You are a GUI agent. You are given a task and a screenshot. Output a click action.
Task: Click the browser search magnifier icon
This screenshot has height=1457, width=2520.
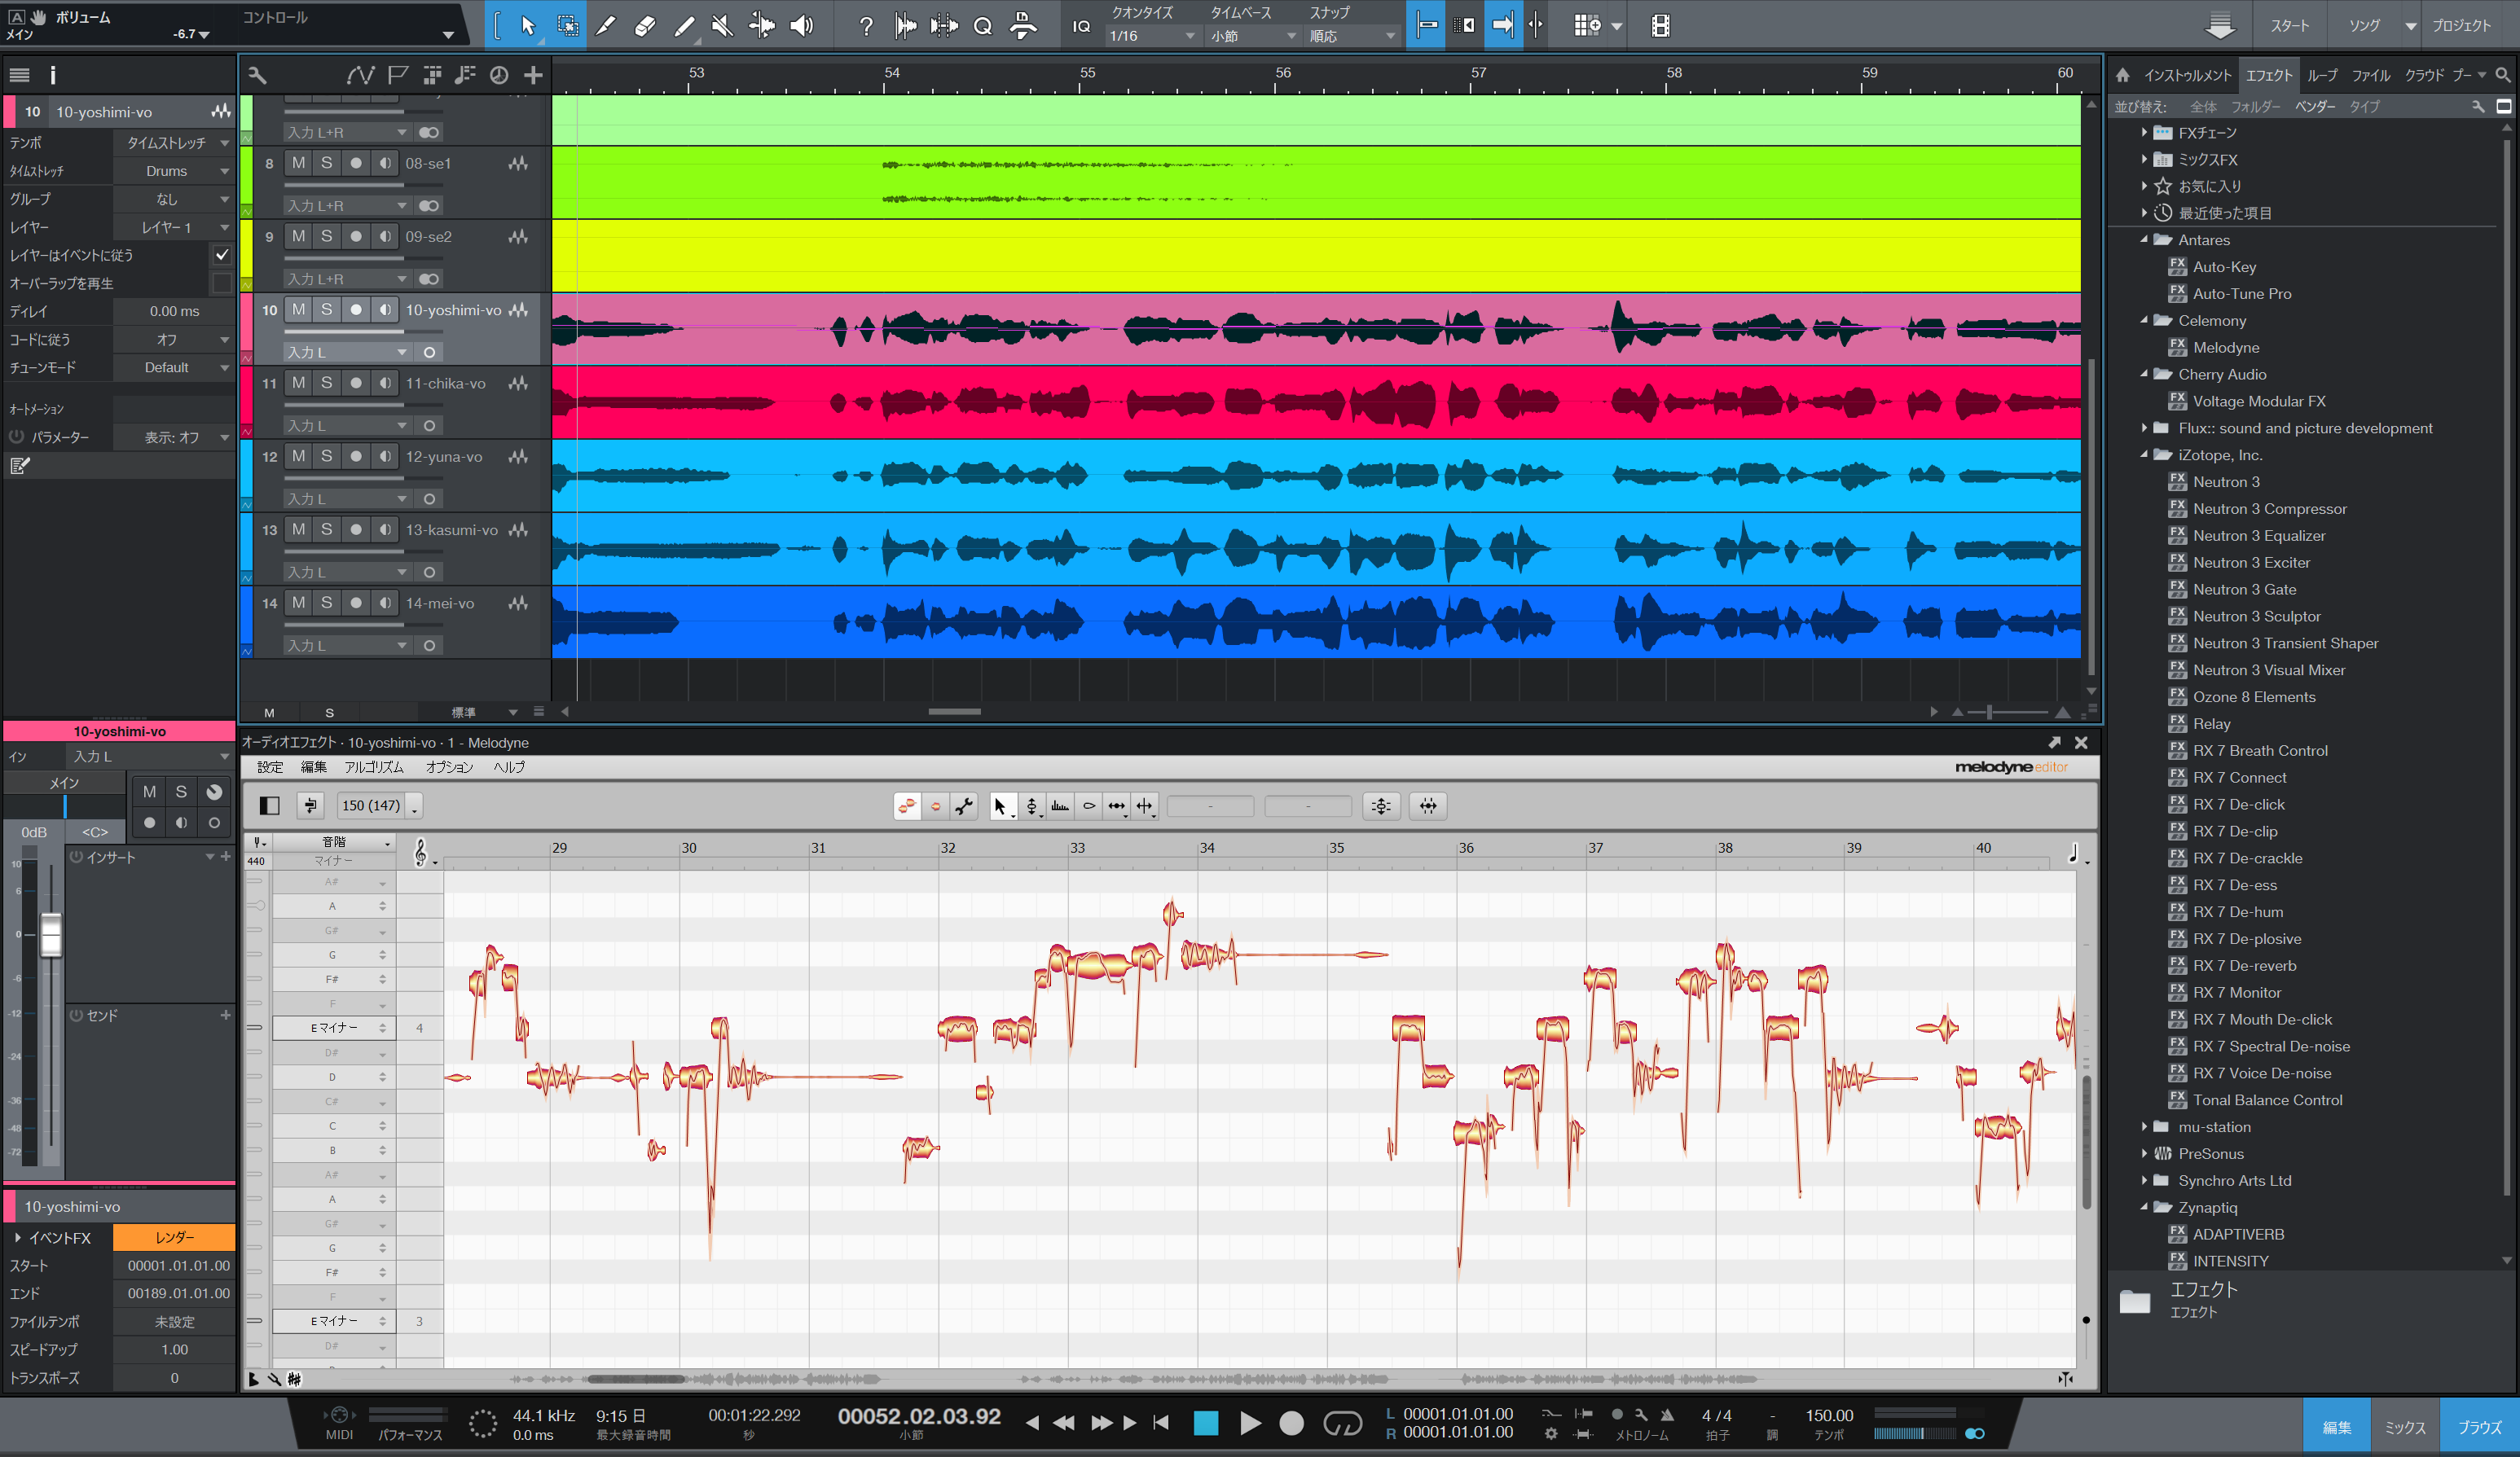click(2502, 75)
